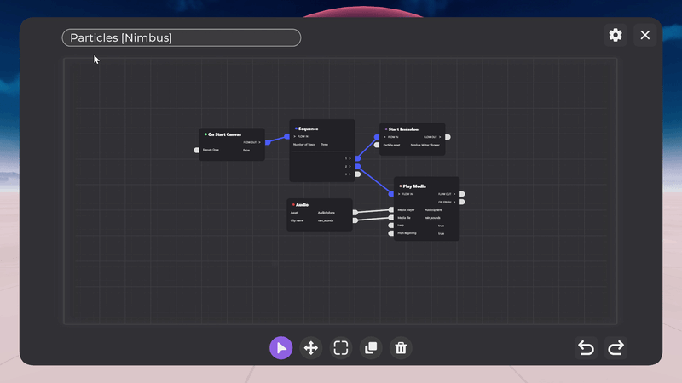Viewport: 682px width, 383px height.
Task: Click the Particle asset input port
Action: 377,145
